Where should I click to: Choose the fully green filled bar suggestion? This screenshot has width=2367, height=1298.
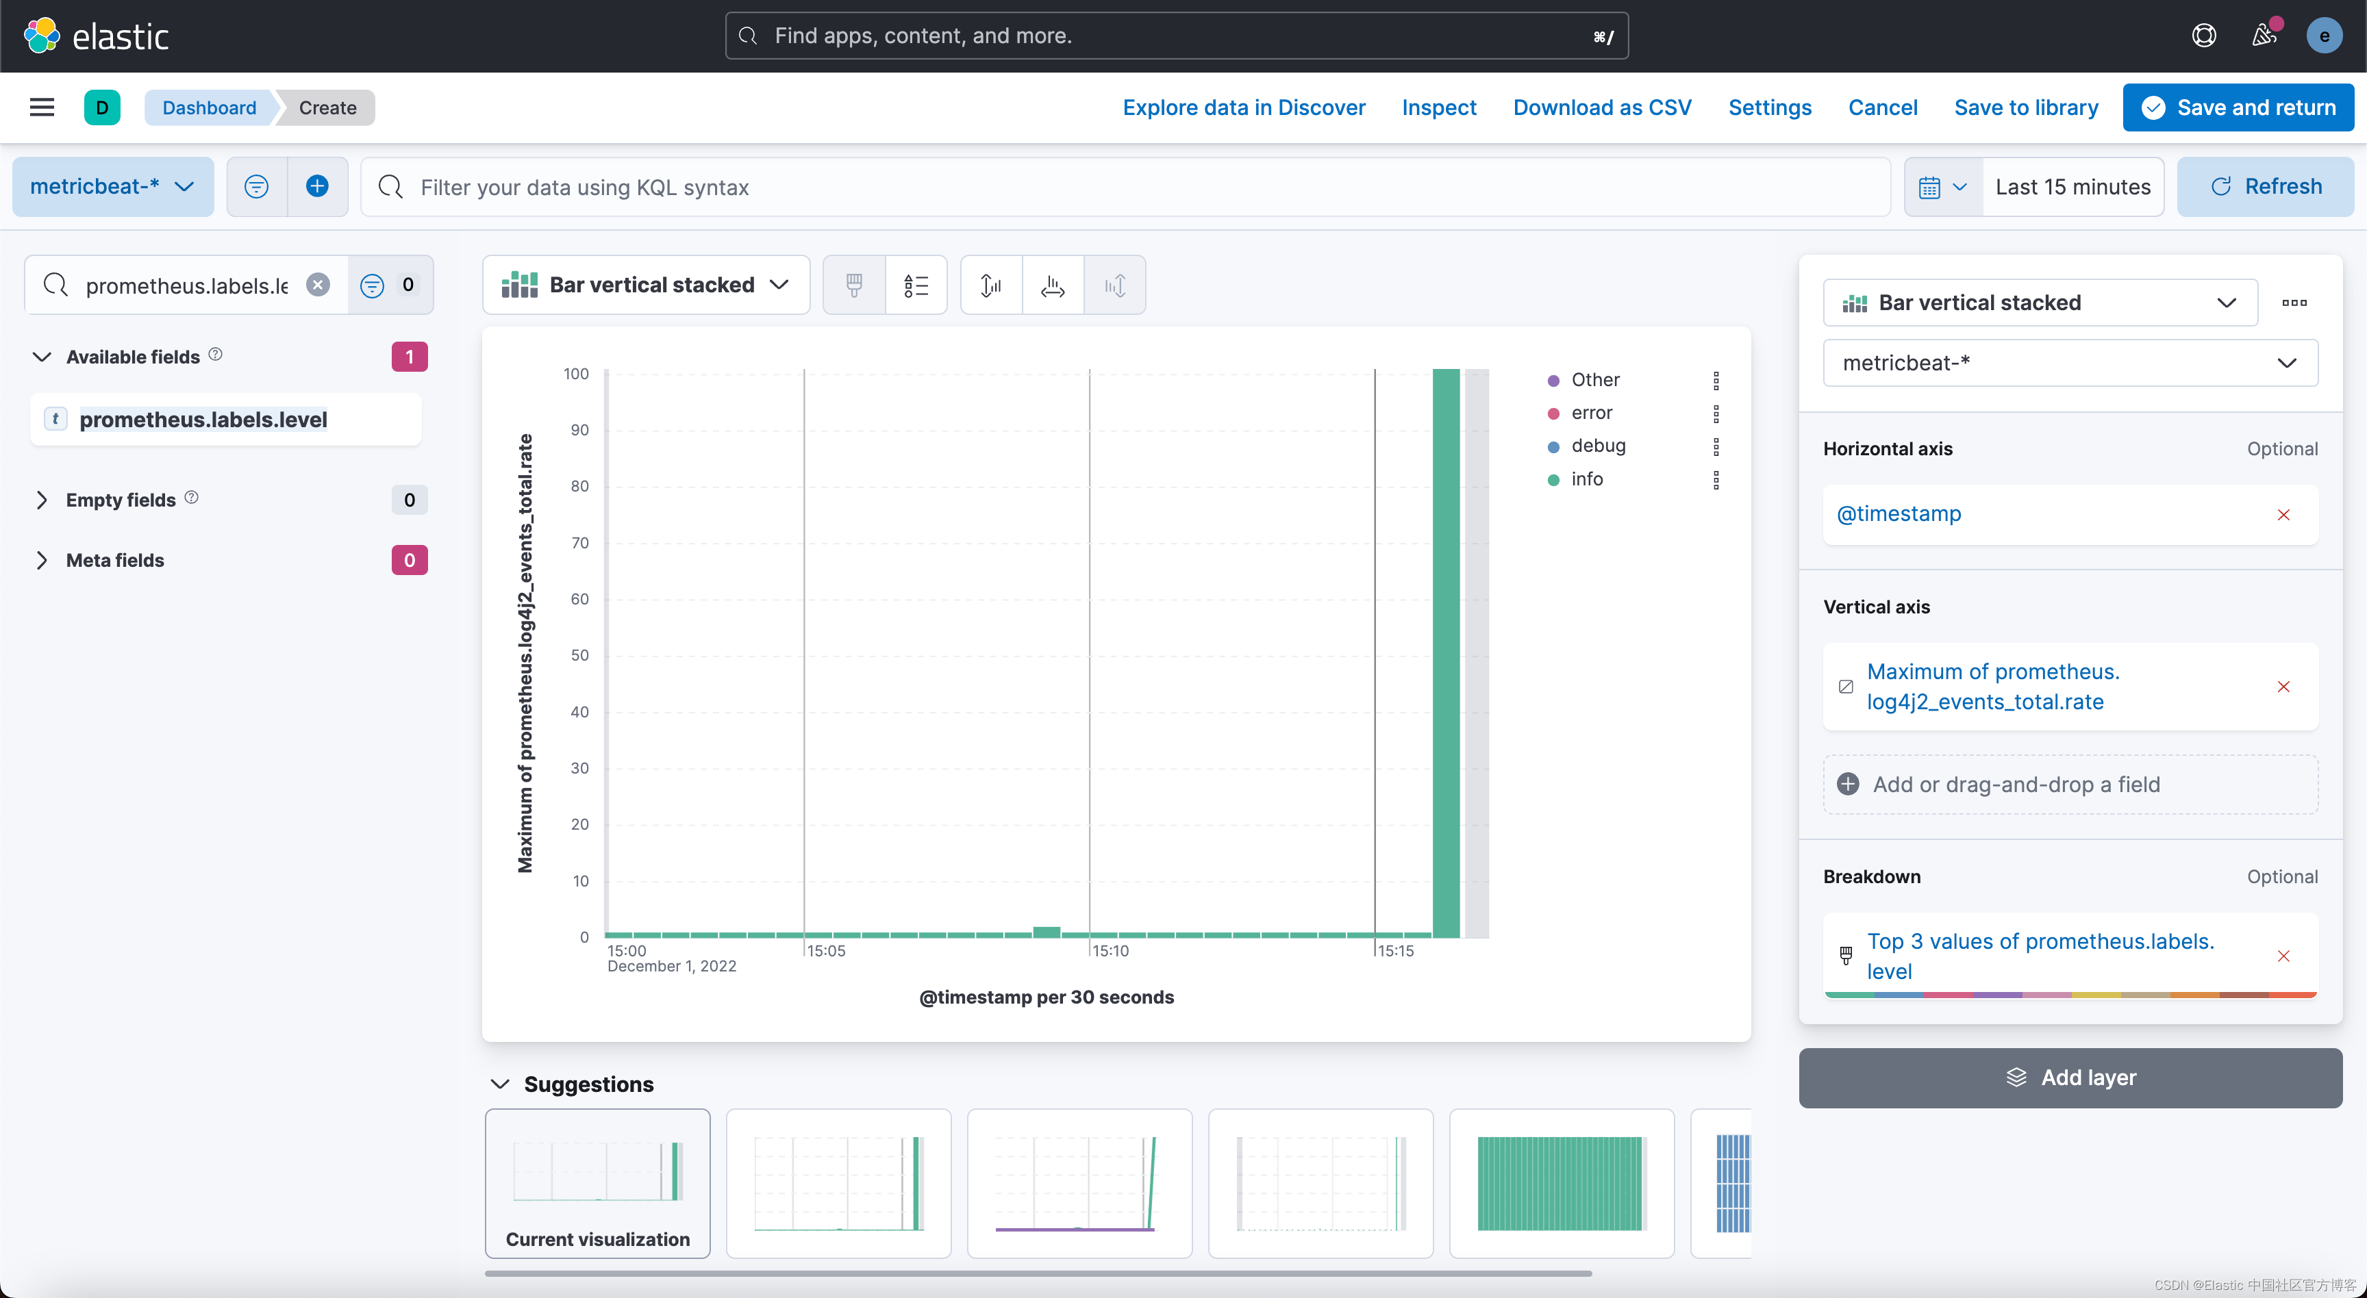tap(1562, 1183)
